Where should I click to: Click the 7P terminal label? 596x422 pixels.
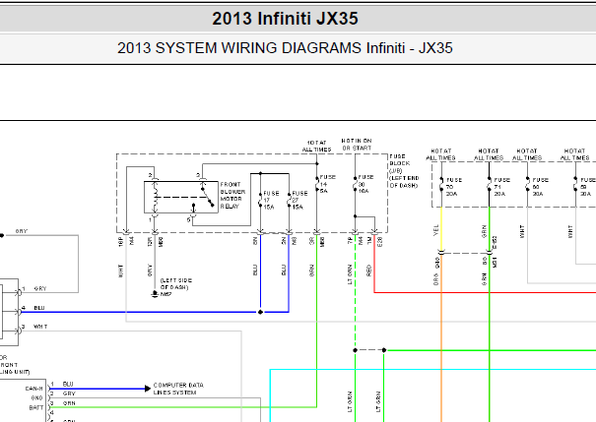click(350, 240)
